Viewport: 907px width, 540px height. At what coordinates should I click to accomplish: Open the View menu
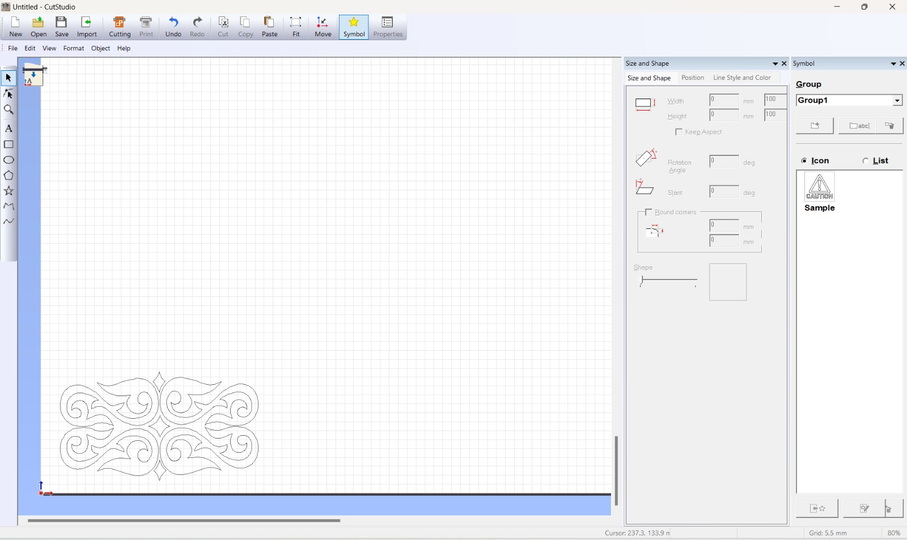click(49, 49)
